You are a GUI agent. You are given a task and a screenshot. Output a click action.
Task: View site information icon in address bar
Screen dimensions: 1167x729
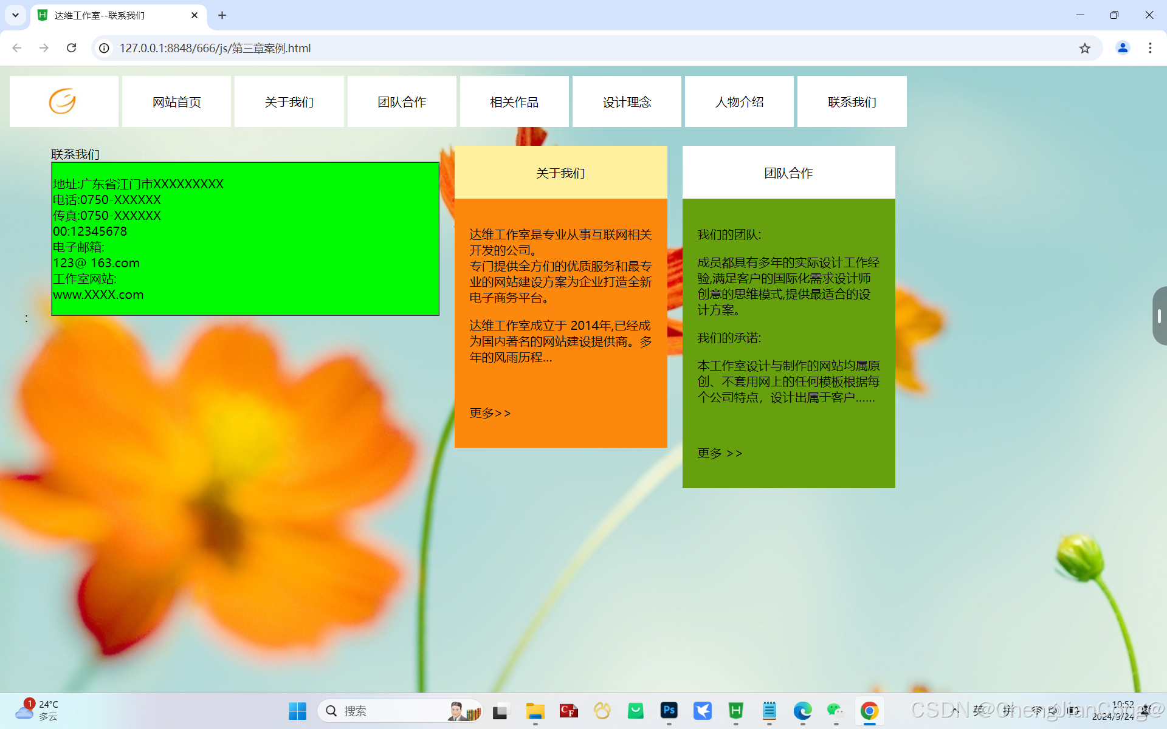point(105,48)
